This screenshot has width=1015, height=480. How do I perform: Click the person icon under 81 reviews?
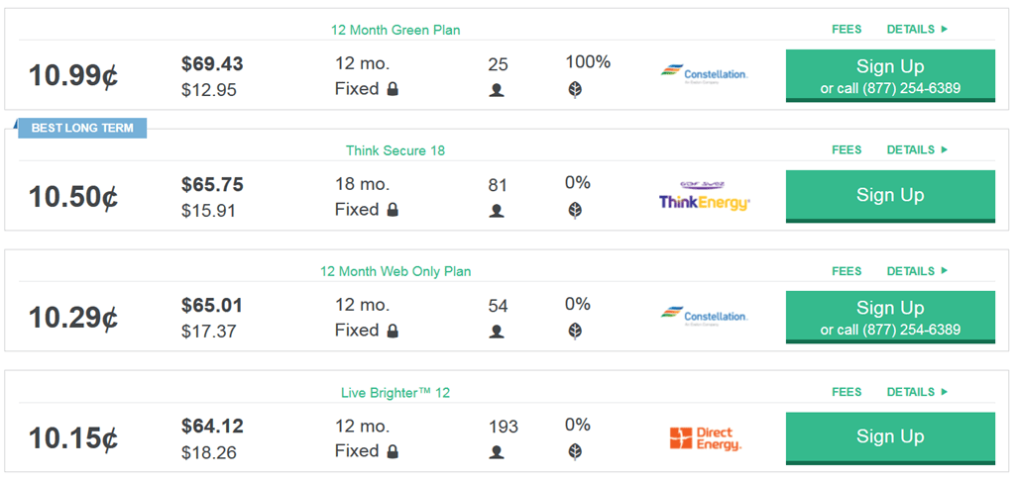tap(497, 211)
